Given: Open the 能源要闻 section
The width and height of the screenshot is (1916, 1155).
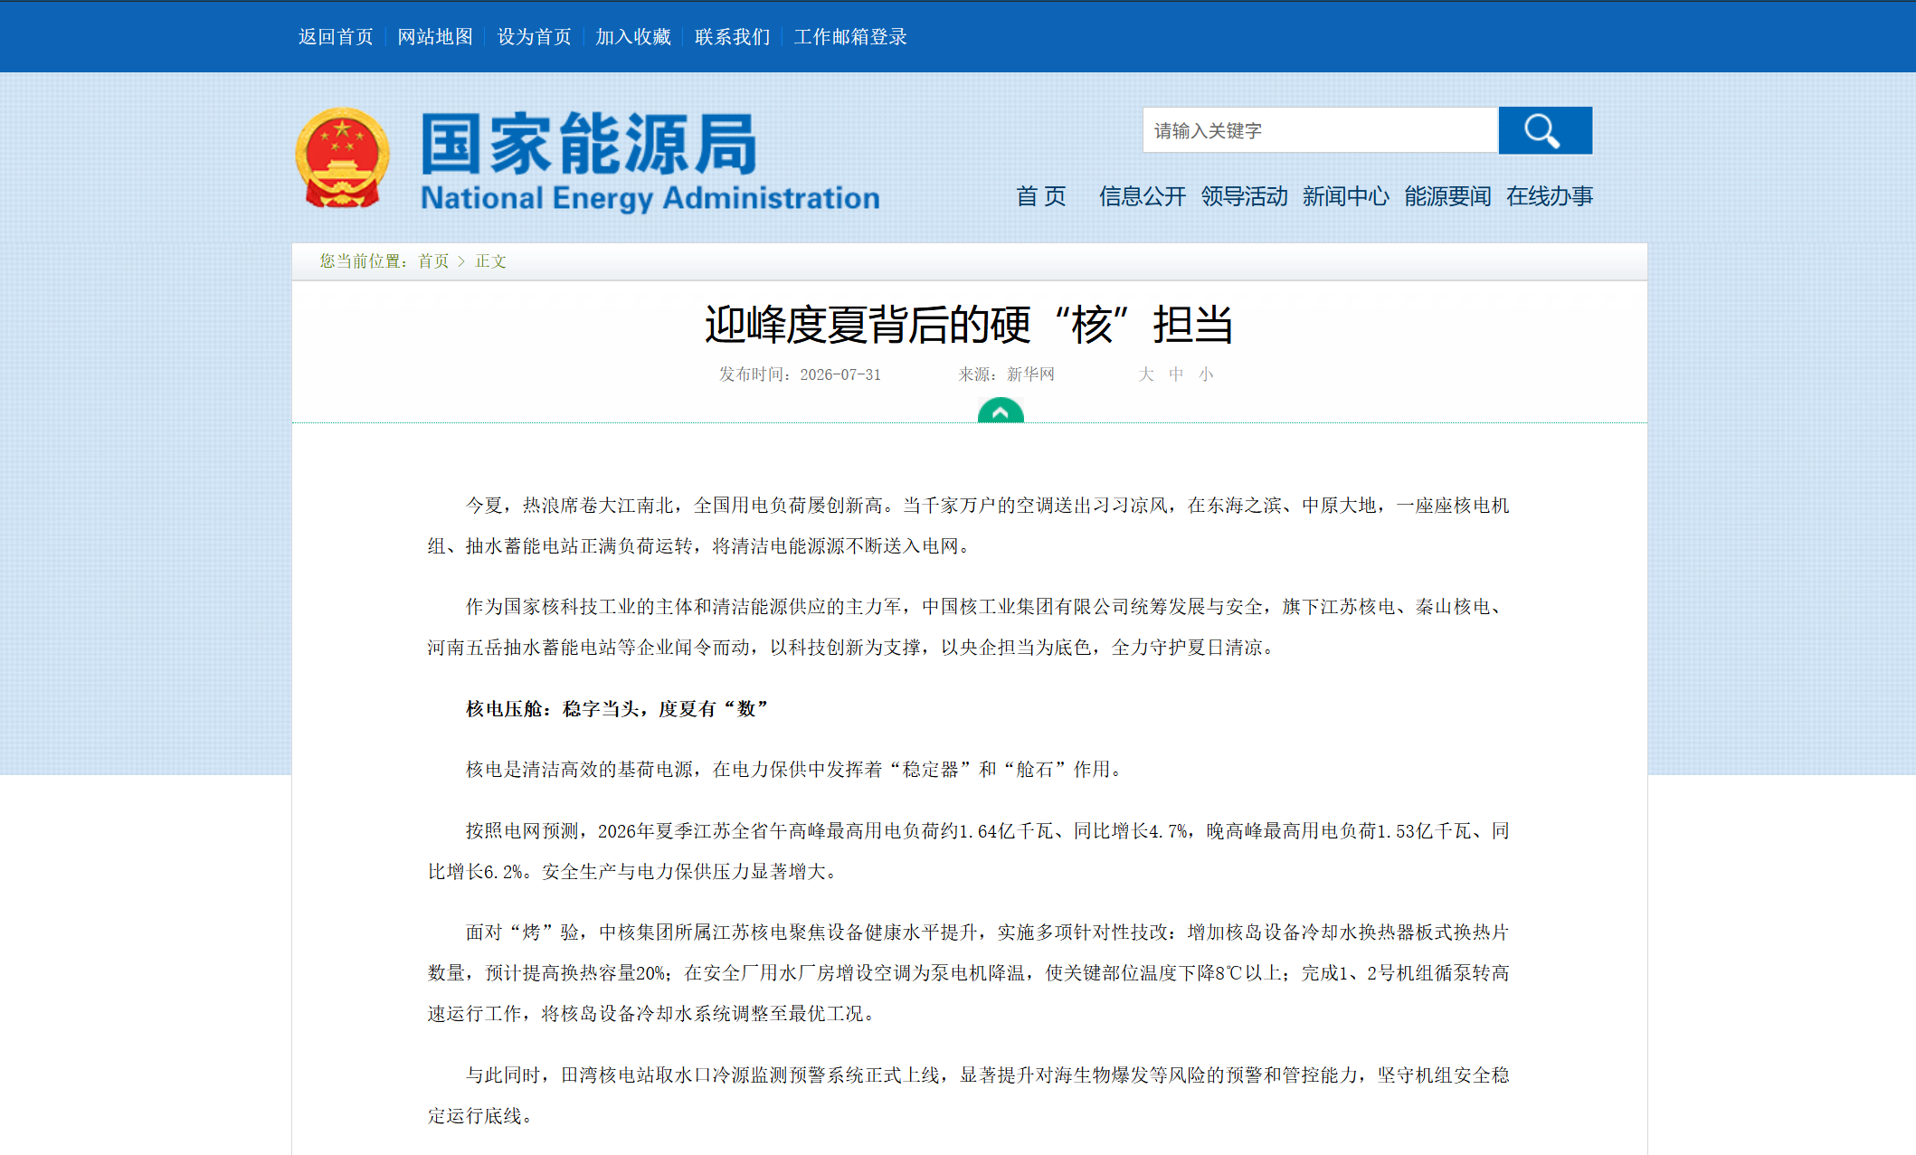Looking at the screenshot, I should (1447, 196).
